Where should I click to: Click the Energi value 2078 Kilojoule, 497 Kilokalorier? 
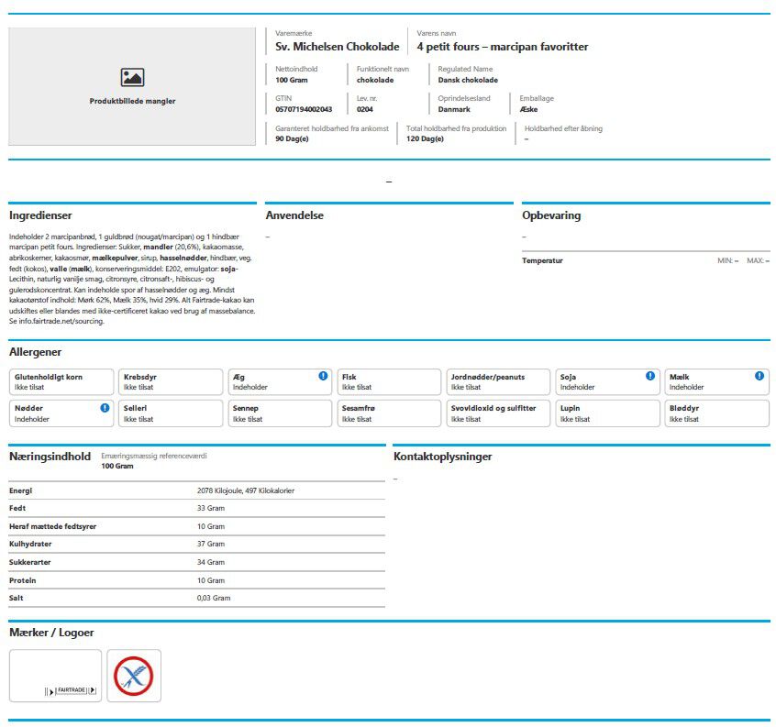246,490
